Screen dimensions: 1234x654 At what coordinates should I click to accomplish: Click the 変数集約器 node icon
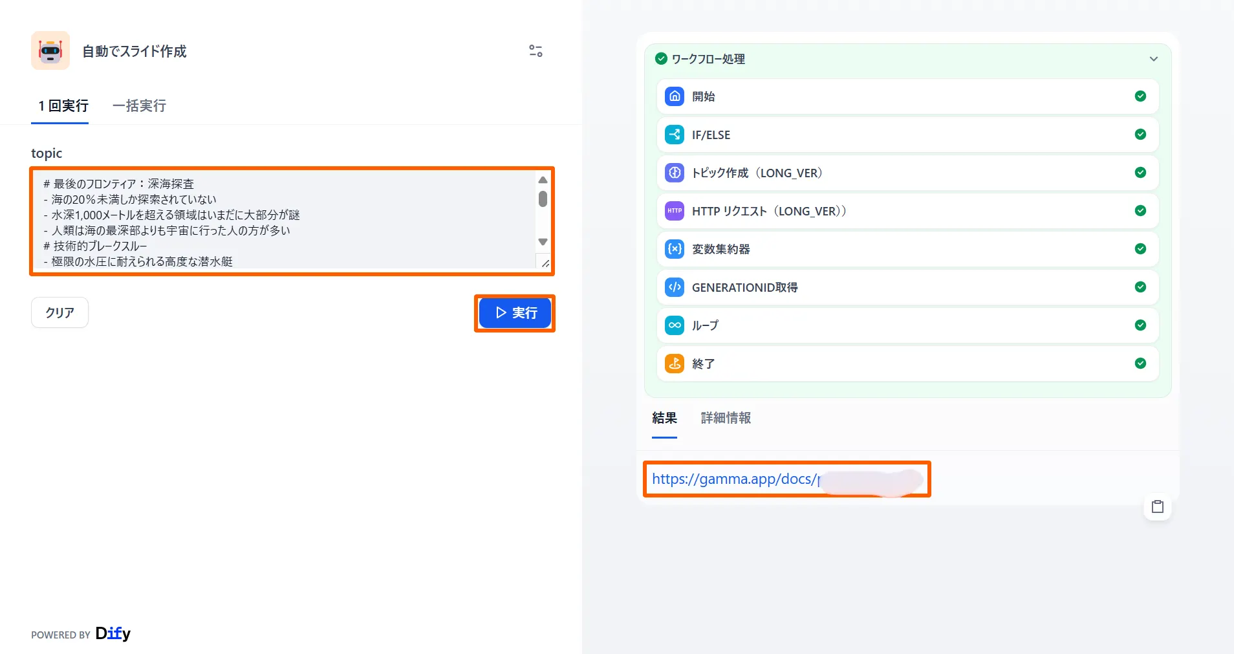tap(675, 249)
